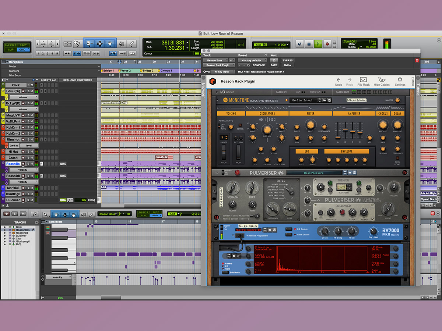The width and height of the screenshot is (442, 331).
Task: Adjust the Monotone OSC MIX knob
Action: click(x=267, y=129)
